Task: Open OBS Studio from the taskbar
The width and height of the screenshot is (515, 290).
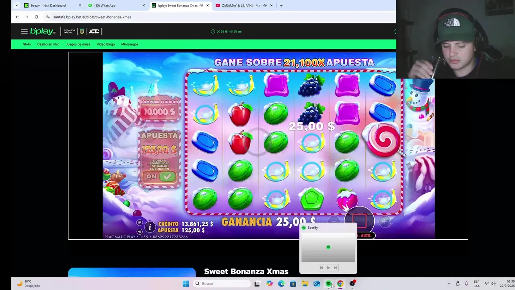Action: [352, 284]
